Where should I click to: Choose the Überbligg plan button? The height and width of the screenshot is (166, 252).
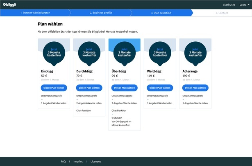pyautogui.click(x=124, y=87)
